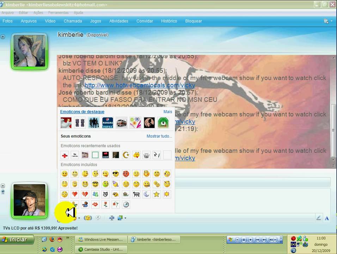Switch to Windows Live Messenger taskbar button

(101, 240)
